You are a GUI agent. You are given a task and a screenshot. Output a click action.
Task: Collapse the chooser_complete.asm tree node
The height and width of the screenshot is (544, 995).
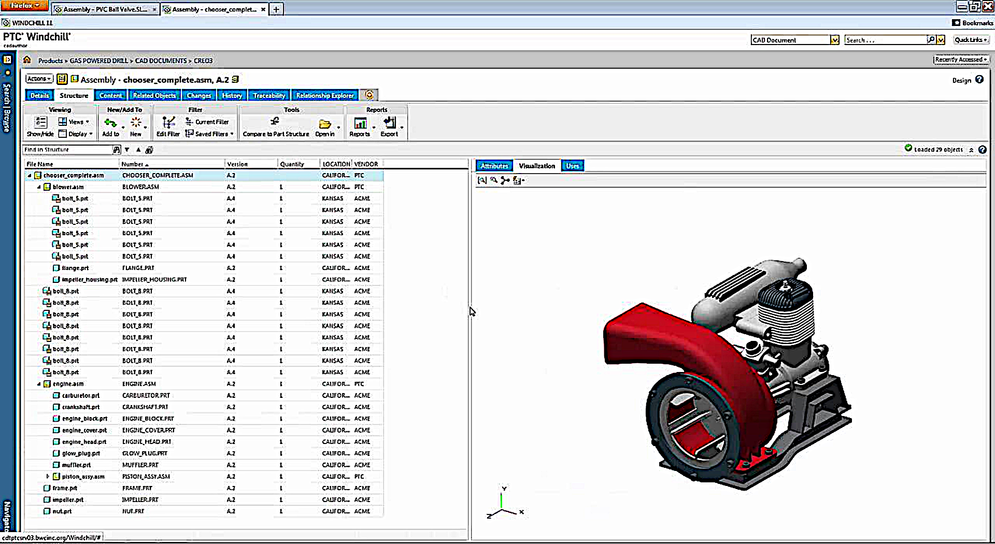[x=30, y=176]
